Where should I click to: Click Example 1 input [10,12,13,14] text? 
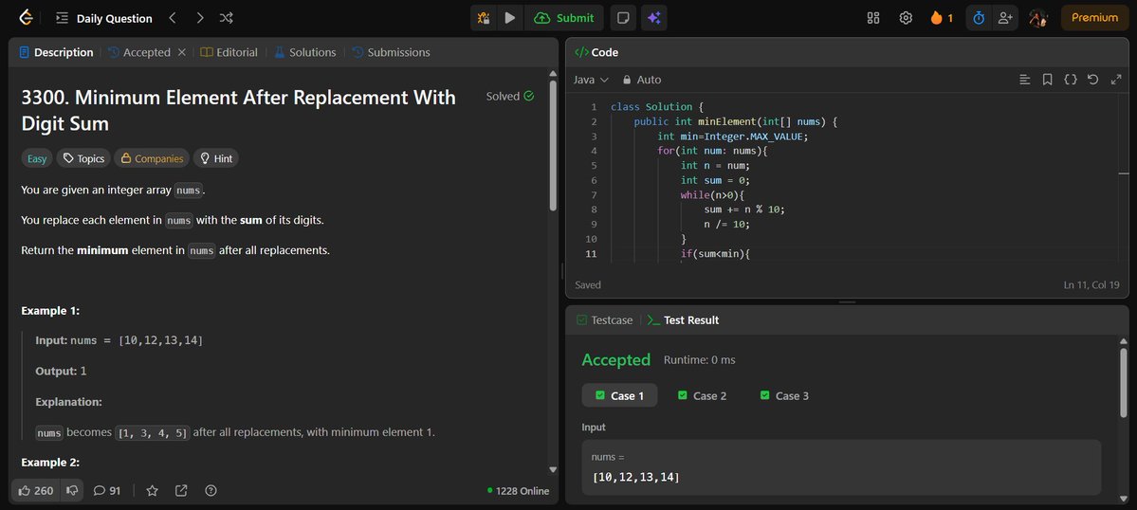(x=160, y=339)
